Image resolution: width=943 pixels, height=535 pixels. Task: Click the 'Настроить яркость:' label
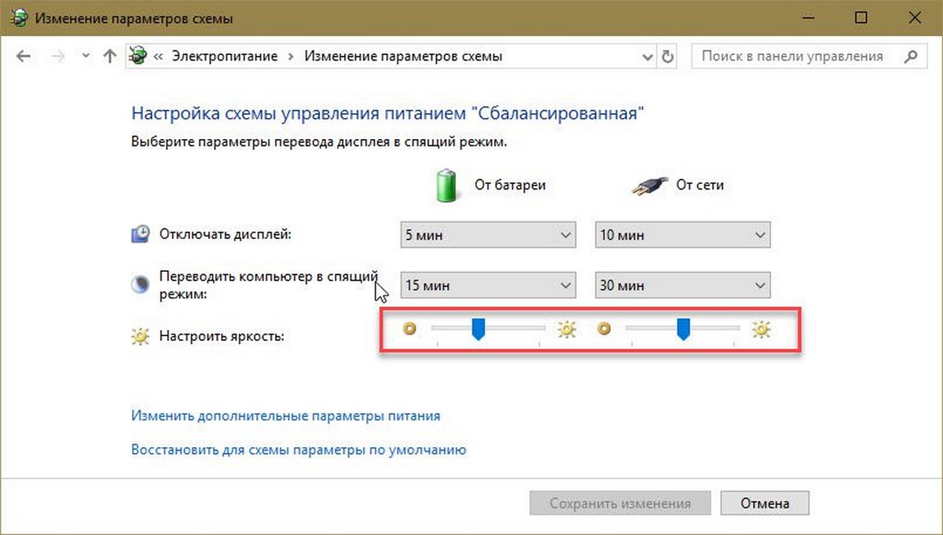pyautogui.click(x=222, y=336)
